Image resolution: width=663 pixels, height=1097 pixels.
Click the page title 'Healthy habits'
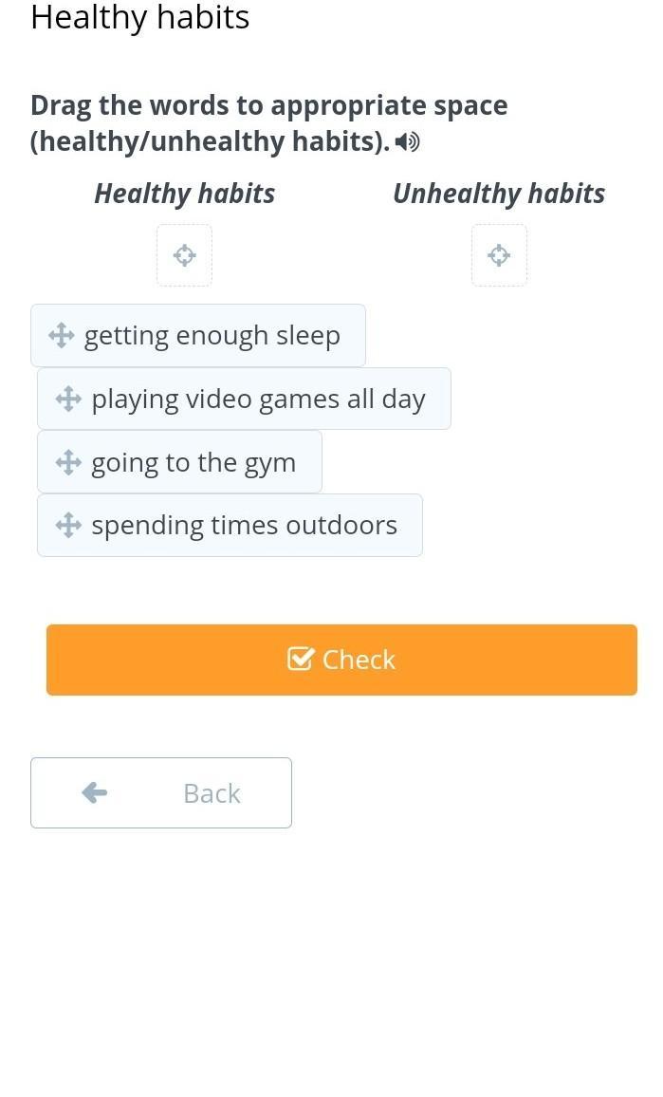(x=140, y=17)
